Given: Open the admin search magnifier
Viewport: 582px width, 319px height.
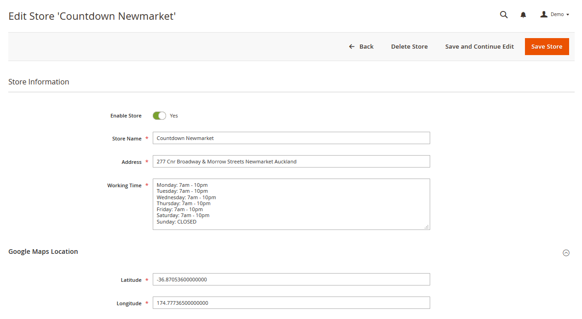Looking at the screenshot, I should (x=504, y=15).
